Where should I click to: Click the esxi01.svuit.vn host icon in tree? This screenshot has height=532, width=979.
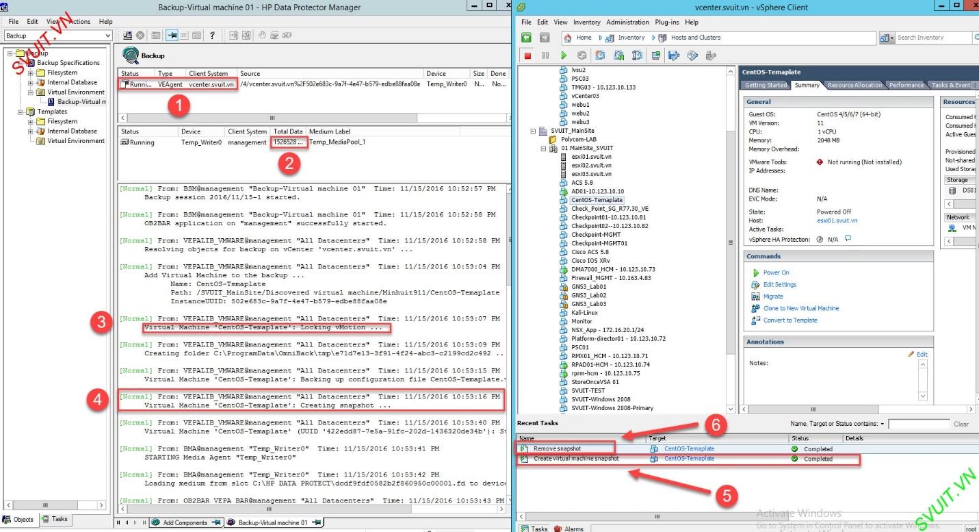pos(564,157)
